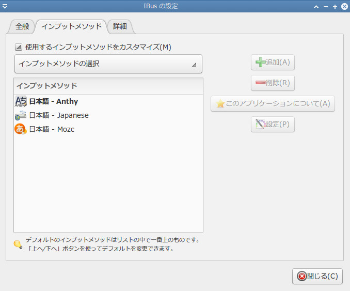350x291 pixels.
Task: Click the red minus icon on 削除
Action: [261, 83]
